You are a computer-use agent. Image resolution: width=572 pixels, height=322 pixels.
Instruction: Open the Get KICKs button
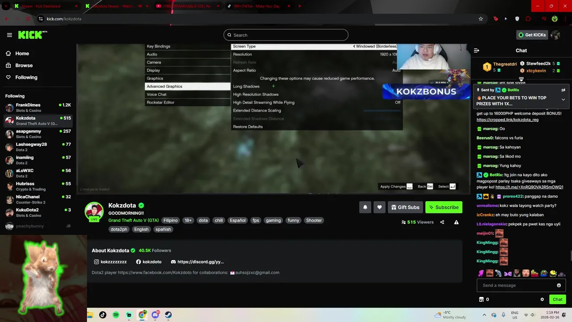coord(531,35)
